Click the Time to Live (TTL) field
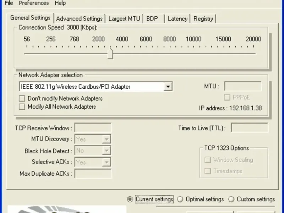Image resolution: width=284 pixels, height=213 pixels. coord(250,128)
